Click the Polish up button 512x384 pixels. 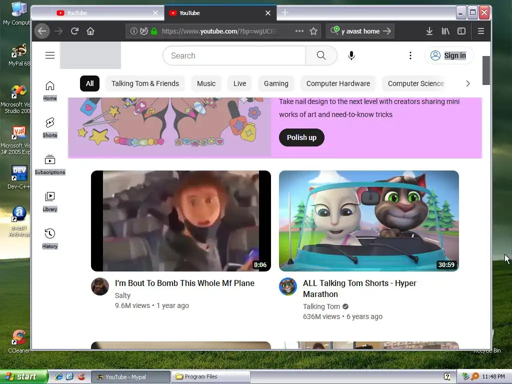pyautogui.click(x=301, y=137)
